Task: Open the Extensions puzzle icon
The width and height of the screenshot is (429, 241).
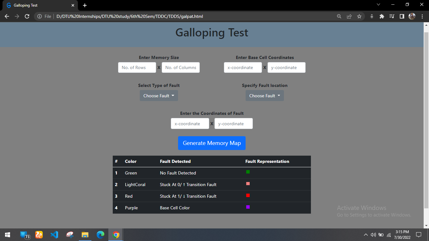Action: click(382, 16)
